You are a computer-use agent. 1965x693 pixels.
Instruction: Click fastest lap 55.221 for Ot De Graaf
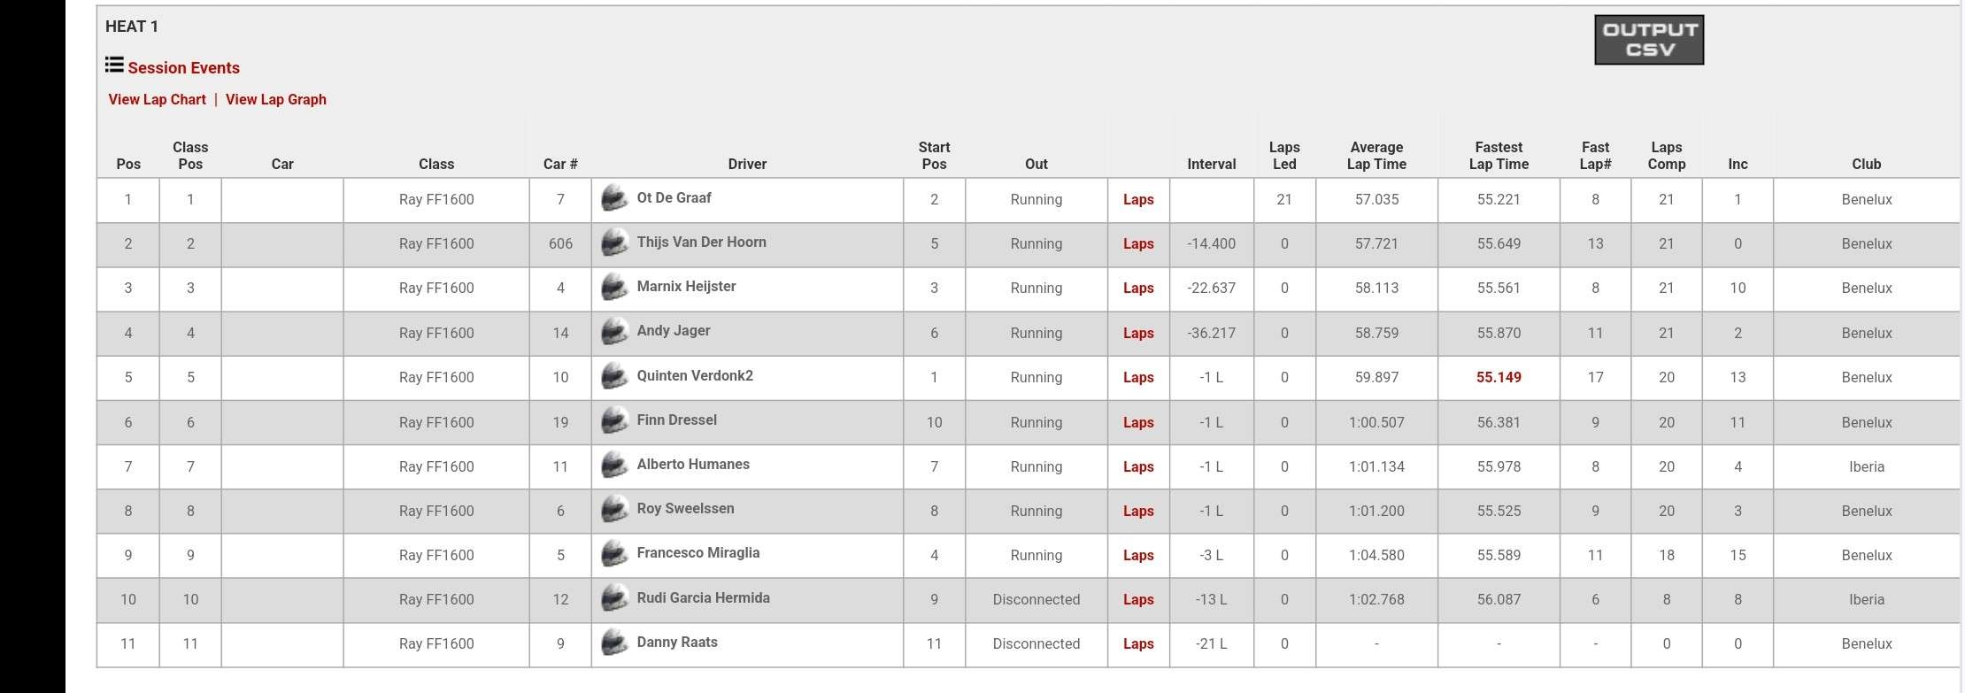click(1499, 200)
